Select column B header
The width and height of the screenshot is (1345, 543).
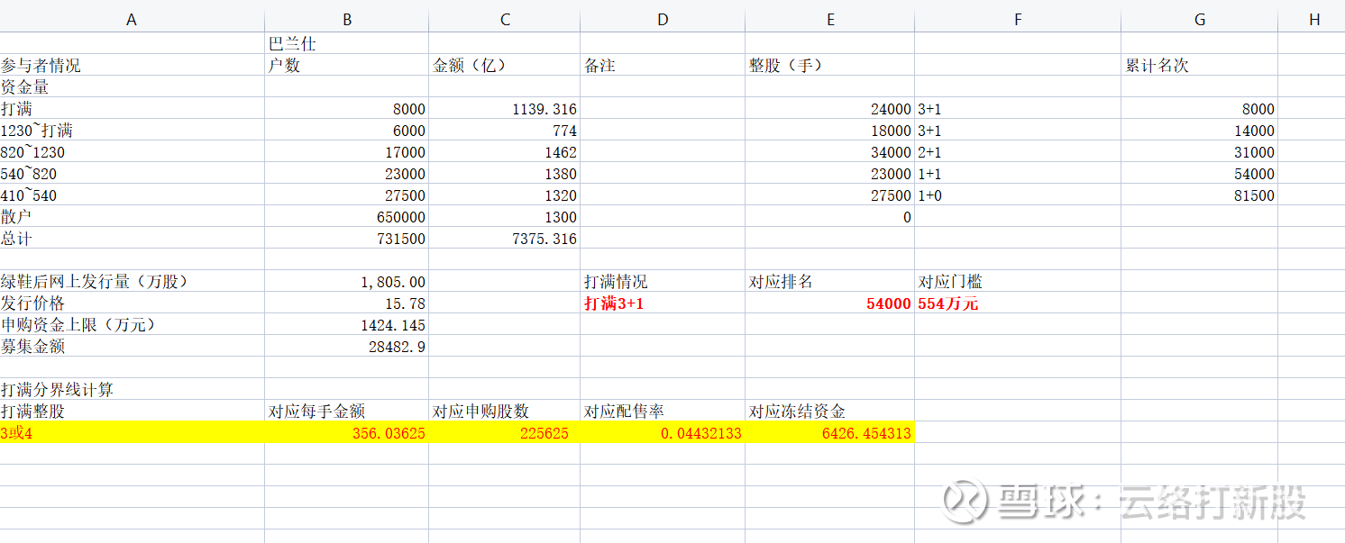[x=347, y=20]
